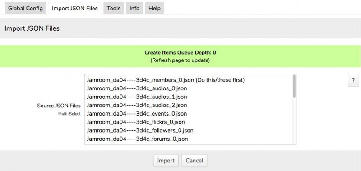Viewport: 361px width, 171px height.
Task: Click the Import button
Action: [166, 161]
